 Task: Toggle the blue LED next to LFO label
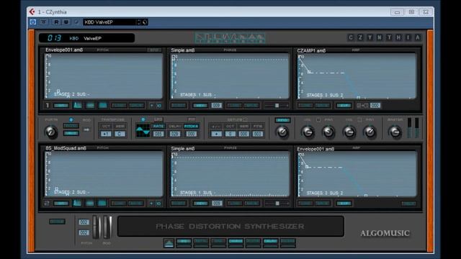[x=143, y=119]
